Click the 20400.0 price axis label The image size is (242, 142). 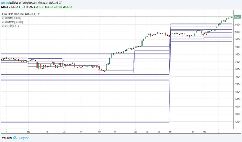[x=238, y=25]
